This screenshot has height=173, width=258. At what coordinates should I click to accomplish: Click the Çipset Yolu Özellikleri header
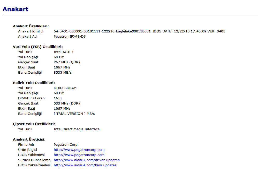pyautogui.click(x=34, y=124)
